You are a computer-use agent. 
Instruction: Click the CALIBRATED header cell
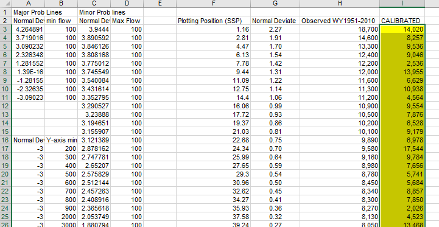click(402, 21)
